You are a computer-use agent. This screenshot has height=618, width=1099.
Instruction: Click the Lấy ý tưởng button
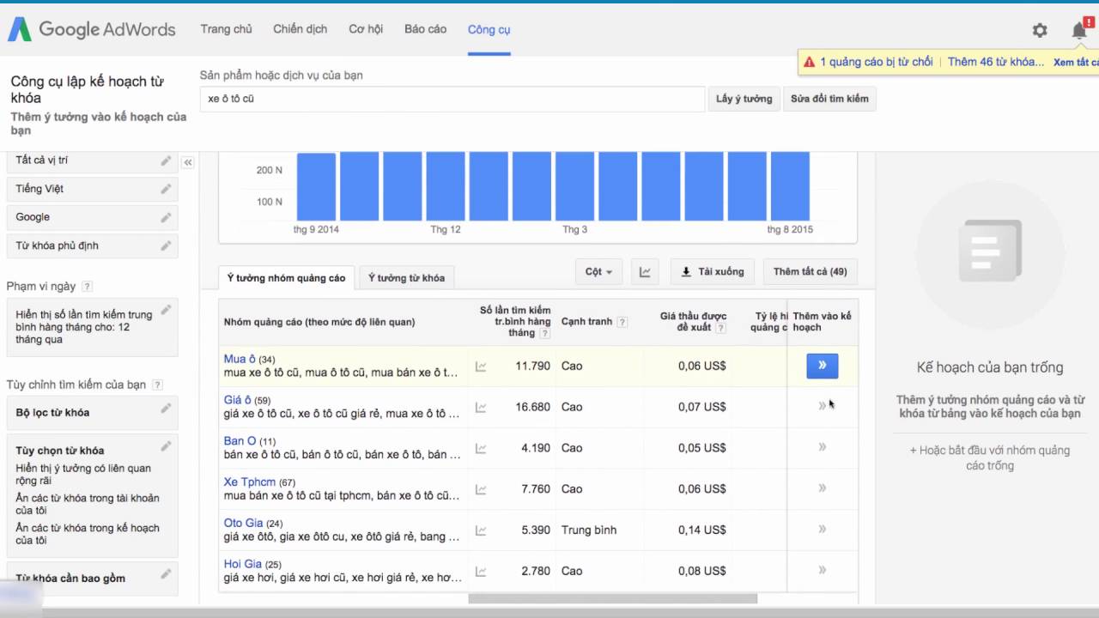click(x=743, y=99)
